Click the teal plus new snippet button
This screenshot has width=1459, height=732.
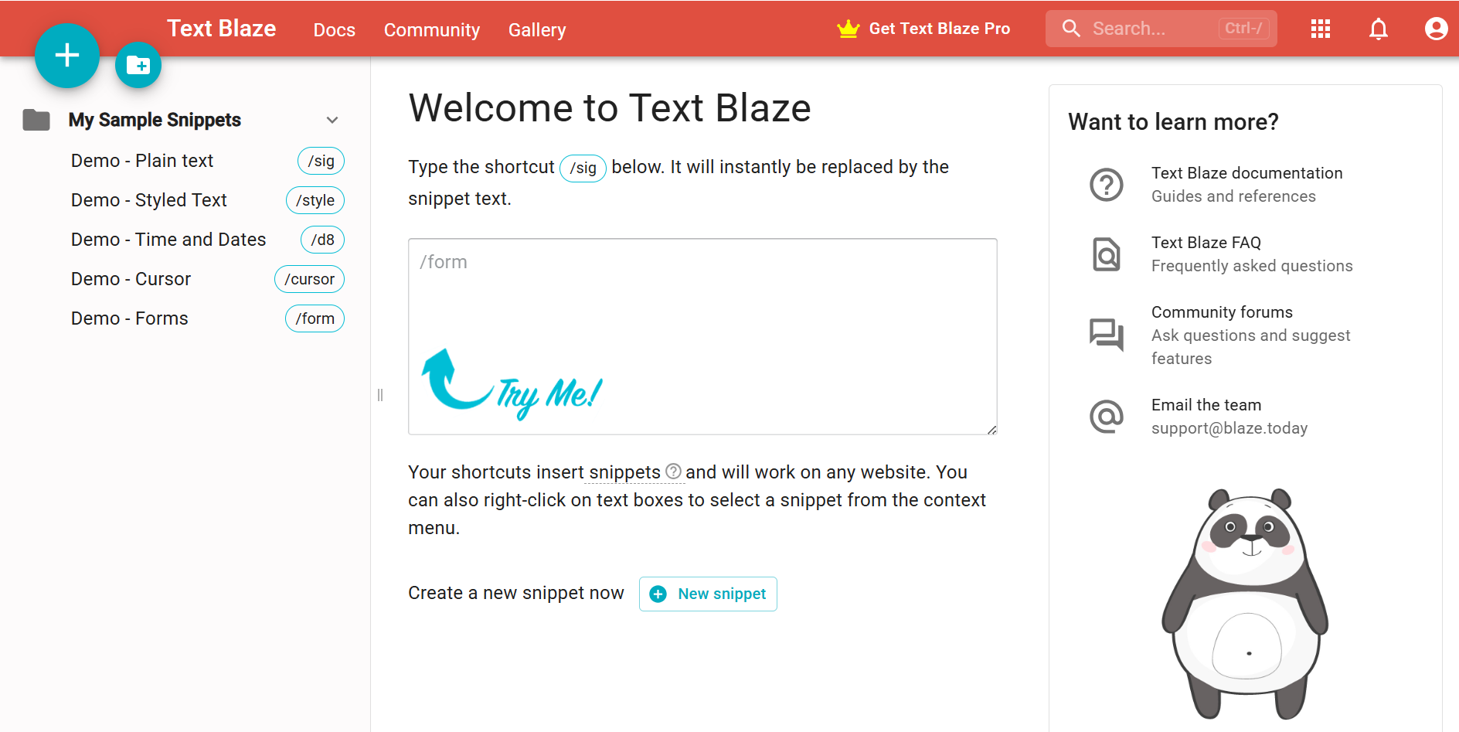click(x=67, y=56)
